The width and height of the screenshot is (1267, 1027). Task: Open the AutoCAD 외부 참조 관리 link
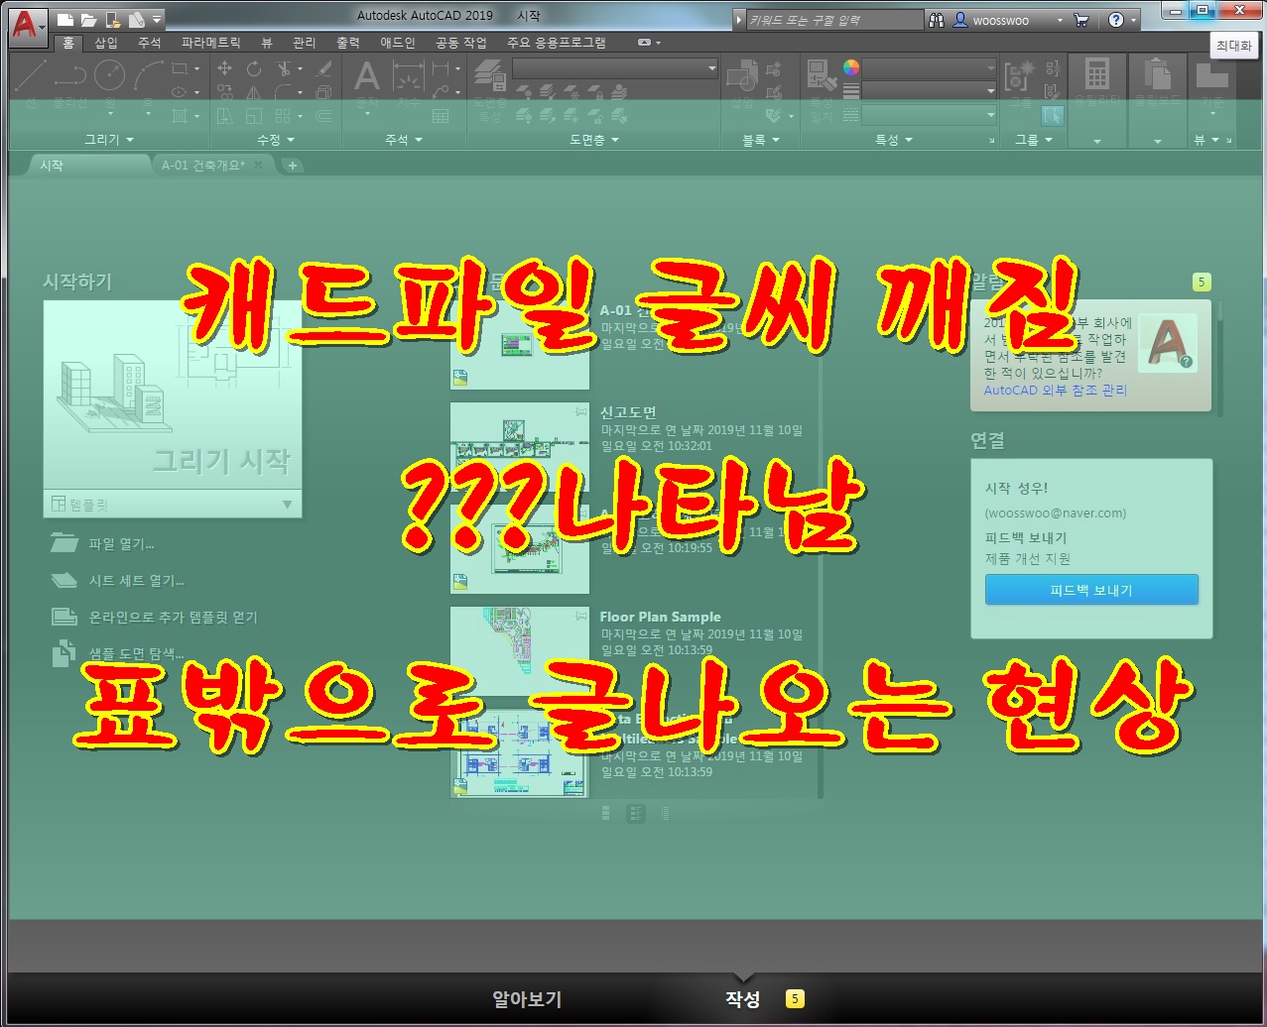(1056, 391)
